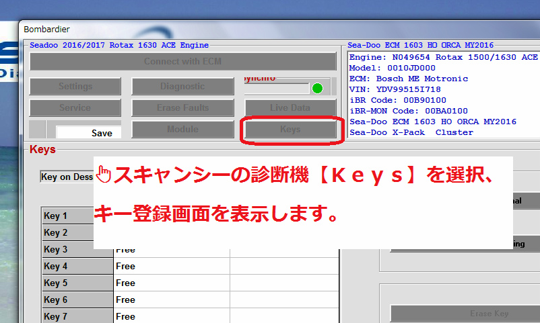Select the Key 7 row header
Screen dimensions: 540x323
77,316
